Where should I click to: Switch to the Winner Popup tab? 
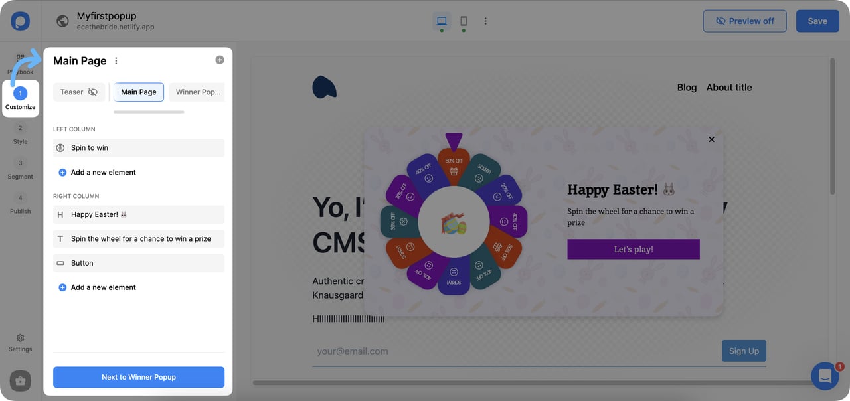point(197,92)
